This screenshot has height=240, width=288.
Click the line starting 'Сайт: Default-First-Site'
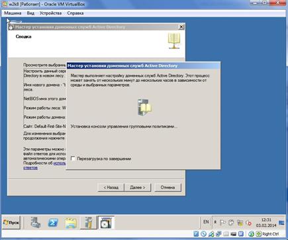(x=44, y=126)
